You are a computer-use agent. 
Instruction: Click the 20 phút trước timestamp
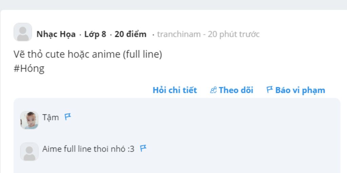pyautogui.click(x=233, y=34)
